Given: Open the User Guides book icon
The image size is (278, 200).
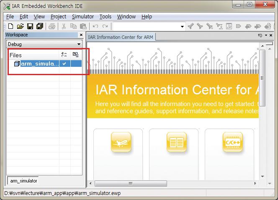Looking at the screenshot, I should pos(177,142).
